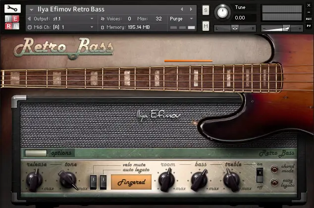Click the orange fret position marker
Screen dimensions: 314x208
pos(188,61)
